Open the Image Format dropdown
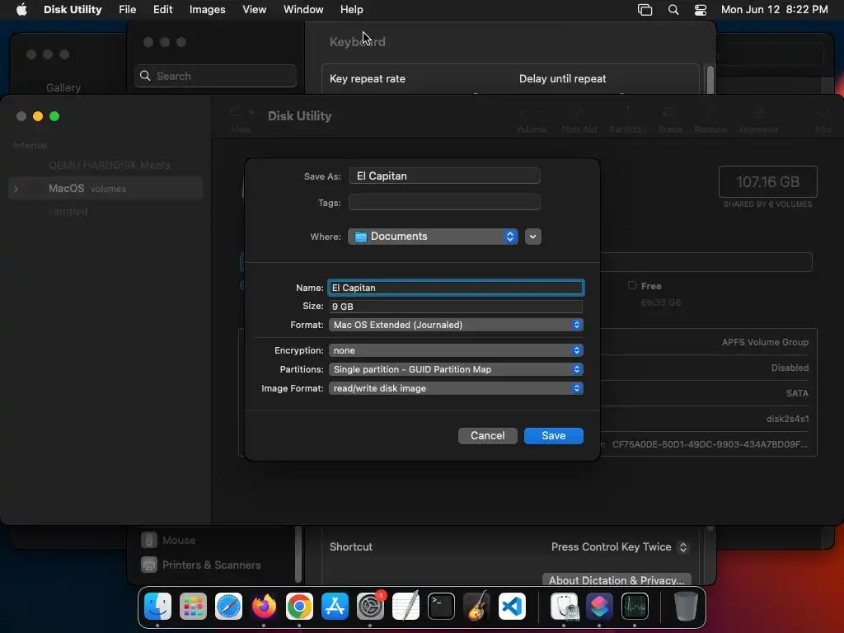Viewport: 844px width, 633px height. click(456, 388)
